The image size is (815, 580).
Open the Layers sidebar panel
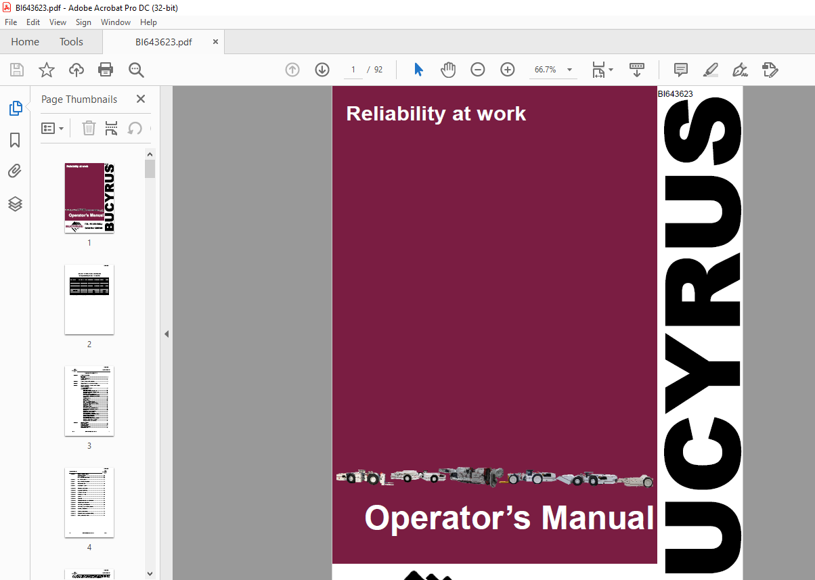[15, 203]
